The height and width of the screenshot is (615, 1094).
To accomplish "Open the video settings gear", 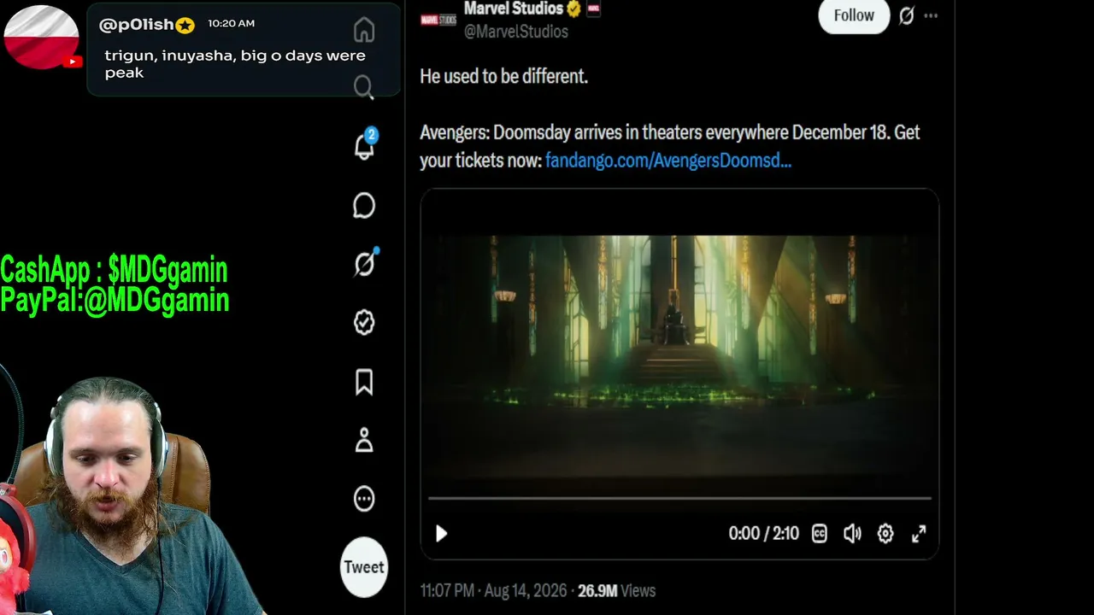I will [885, 534].
